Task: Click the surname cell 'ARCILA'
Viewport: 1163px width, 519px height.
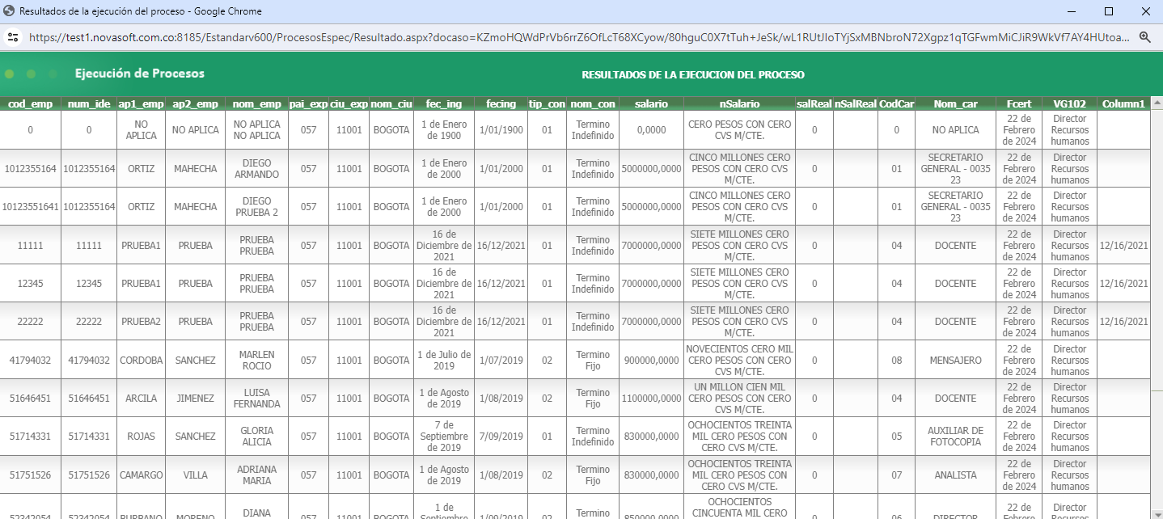Action: click(142, 399)
